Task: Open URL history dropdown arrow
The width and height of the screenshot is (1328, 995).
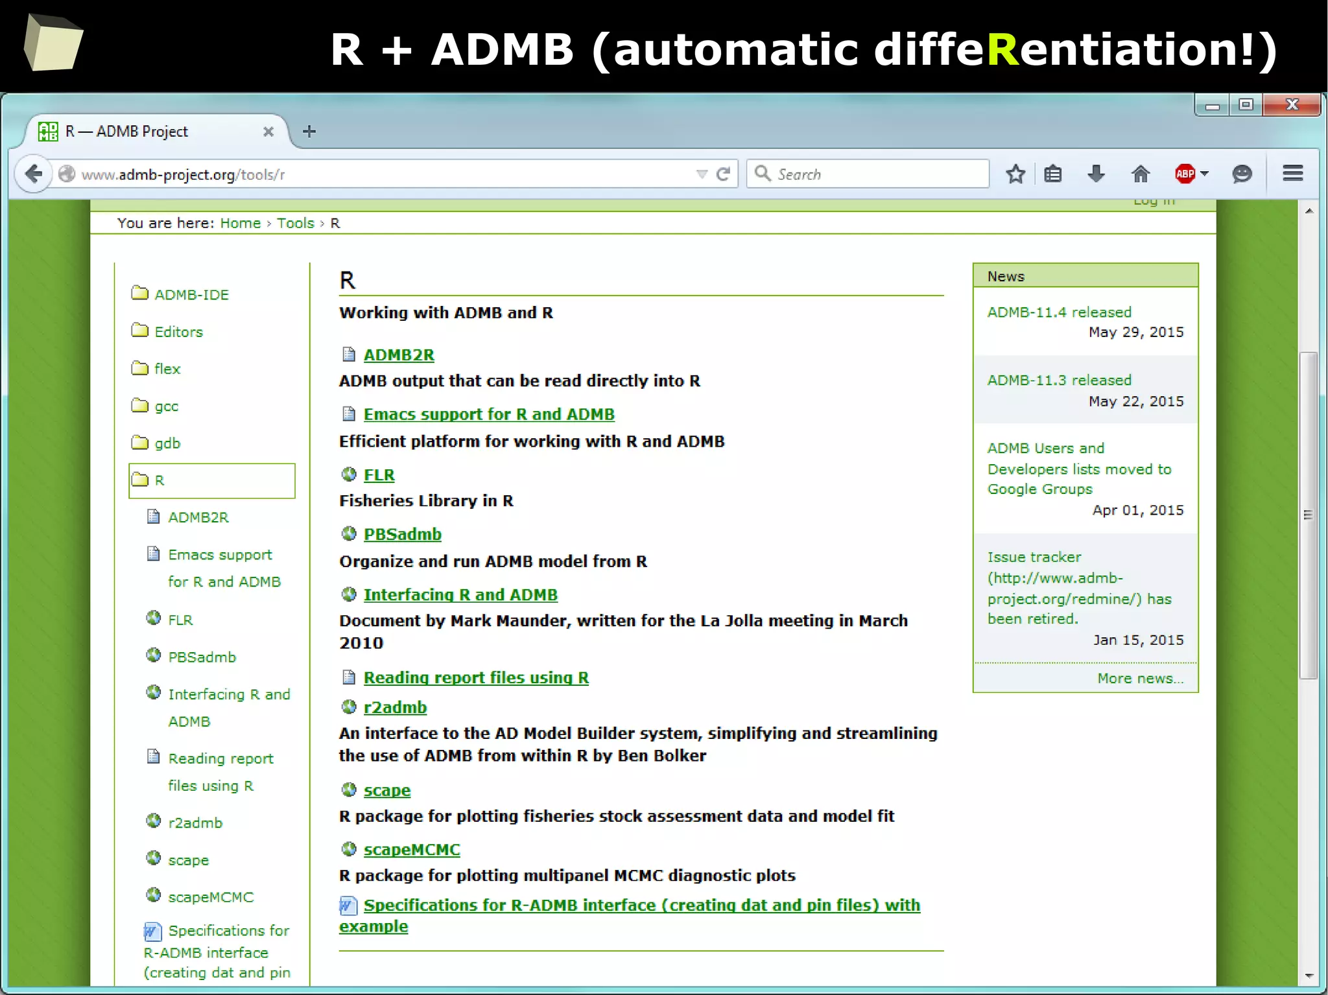Action: 702,174
